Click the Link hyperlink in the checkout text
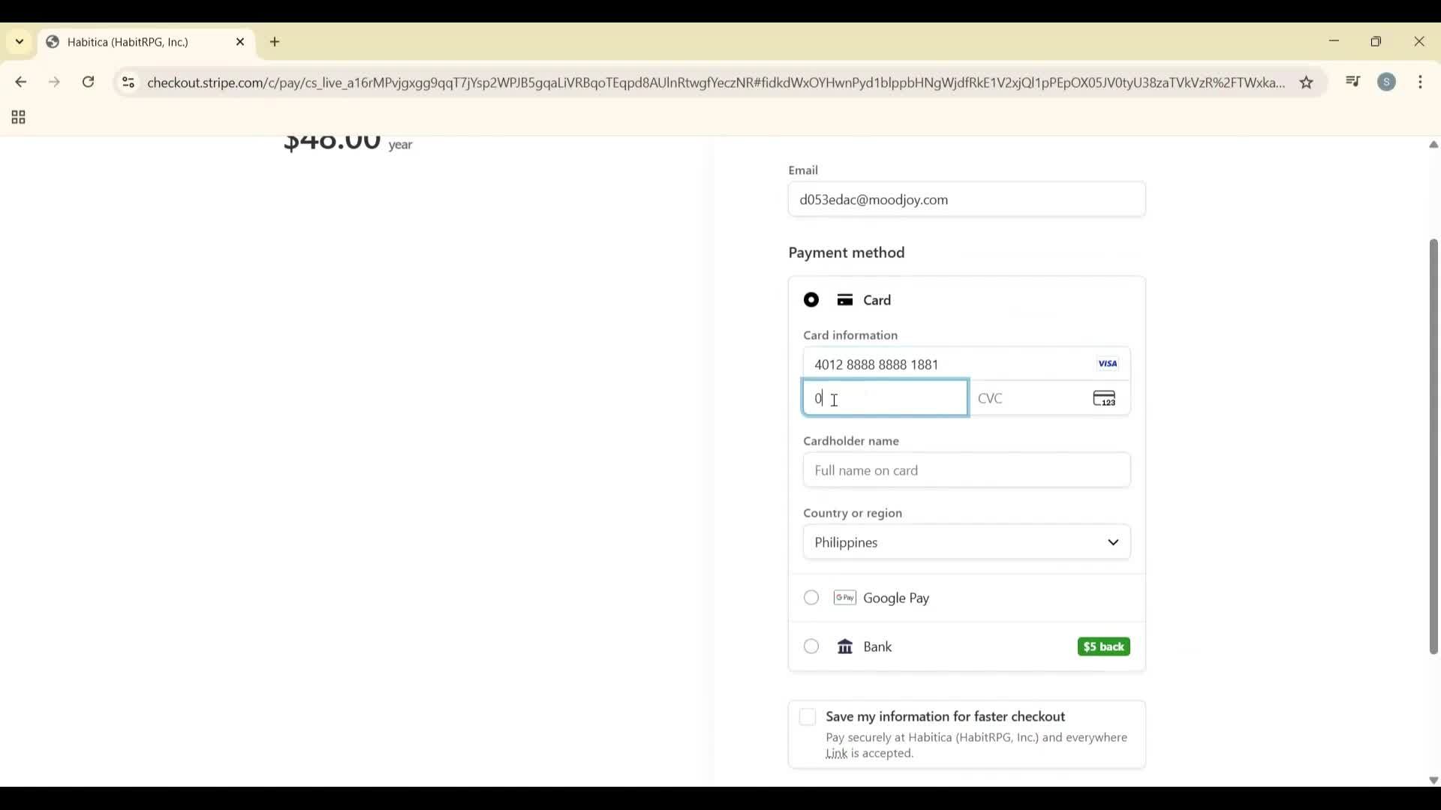This screenshot has width=1441, height=810. (836, 754)
